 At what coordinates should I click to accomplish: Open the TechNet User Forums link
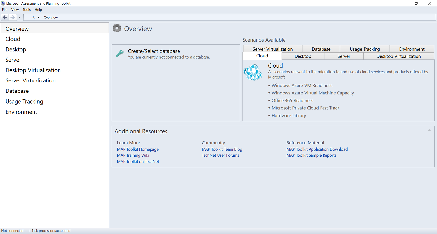(220, 155)
